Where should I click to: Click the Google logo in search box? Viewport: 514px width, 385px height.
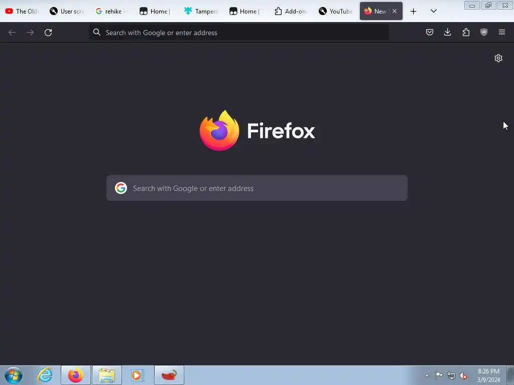pos(121,188)
